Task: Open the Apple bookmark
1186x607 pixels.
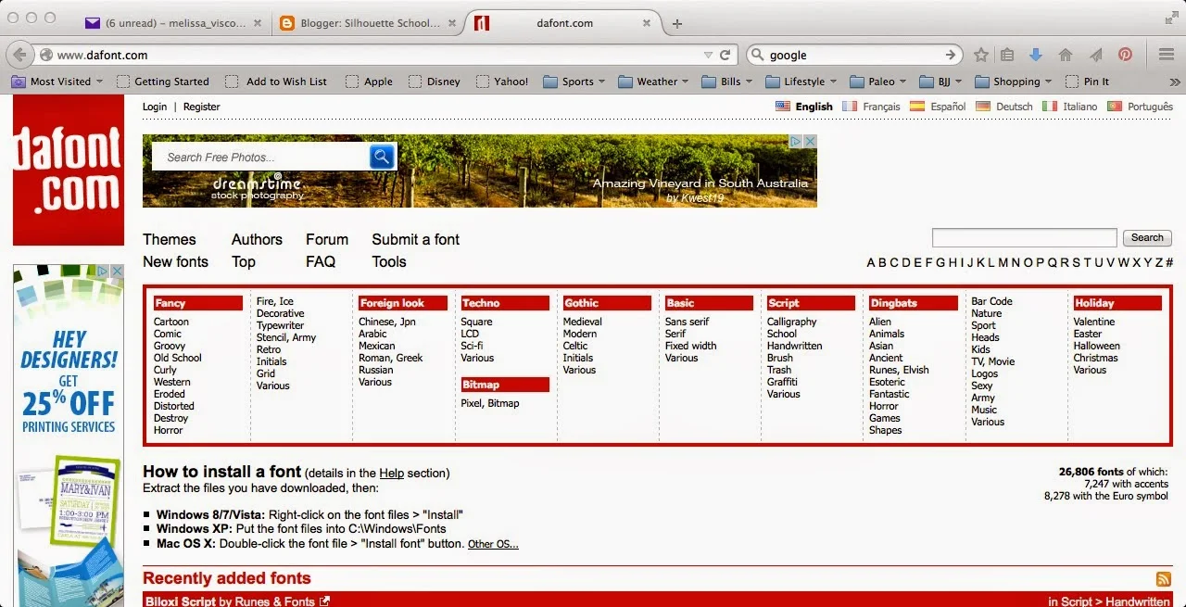Action: [370, 82]
